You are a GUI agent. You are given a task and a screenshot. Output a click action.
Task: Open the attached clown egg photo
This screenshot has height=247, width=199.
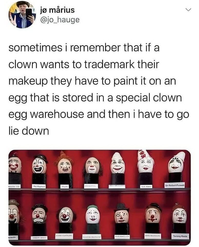click(100, 197)
